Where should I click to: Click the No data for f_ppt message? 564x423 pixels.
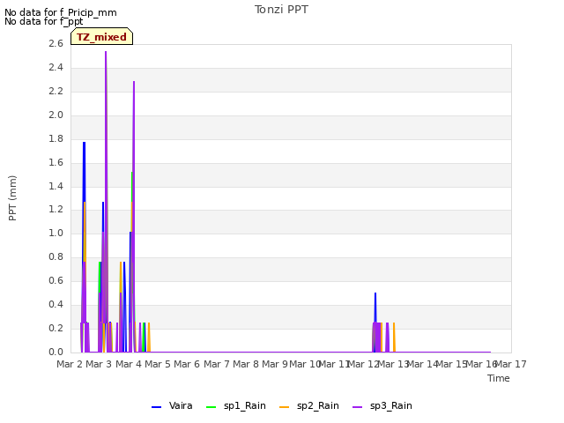(44, 21)
